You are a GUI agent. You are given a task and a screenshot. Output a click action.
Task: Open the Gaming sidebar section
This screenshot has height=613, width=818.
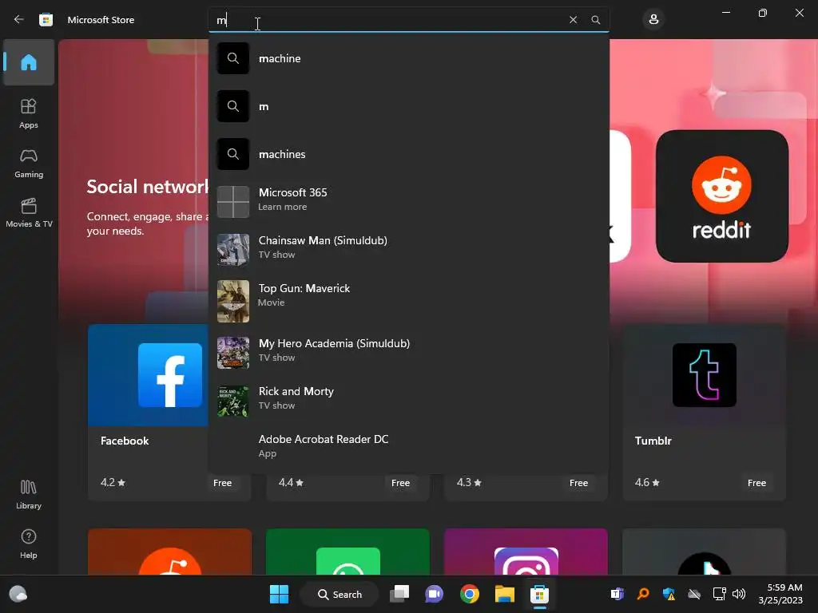[x=29, y=164]
